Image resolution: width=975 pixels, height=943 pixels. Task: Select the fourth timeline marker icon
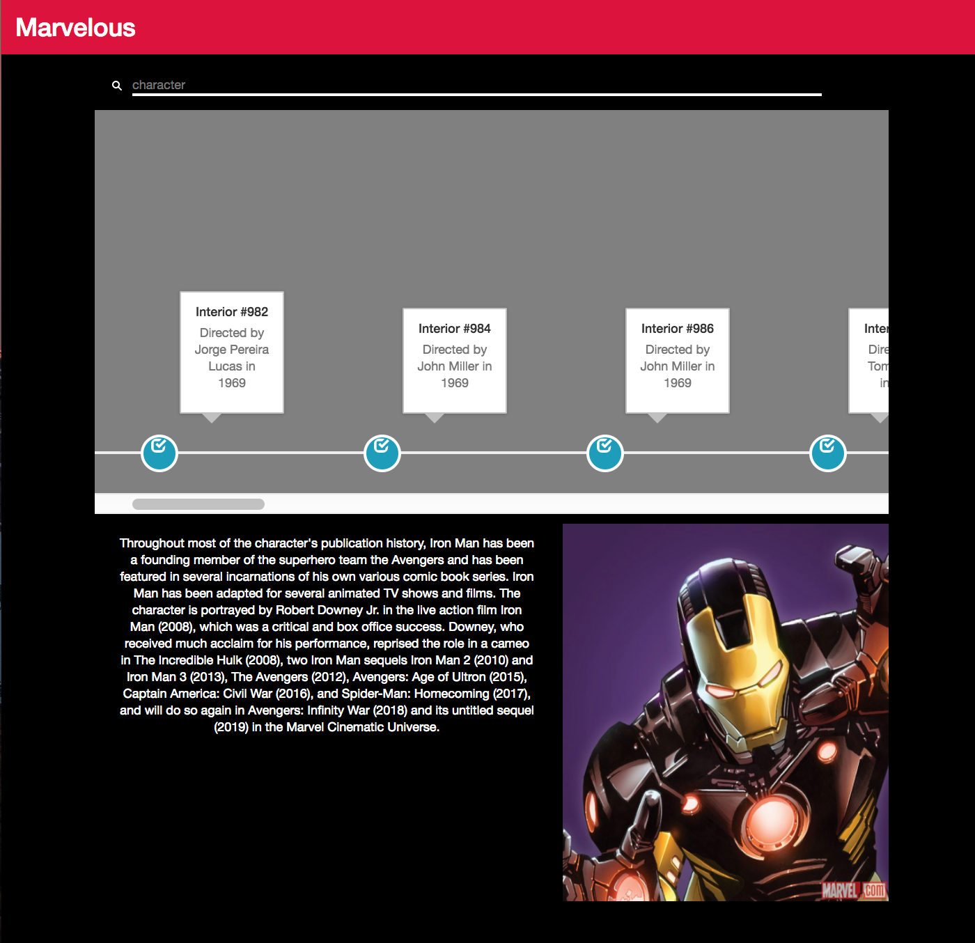pos(828,453)
